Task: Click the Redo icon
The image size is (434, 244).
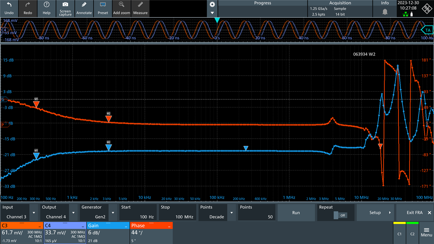Action: pyautogui.click(x=28, y=5)
